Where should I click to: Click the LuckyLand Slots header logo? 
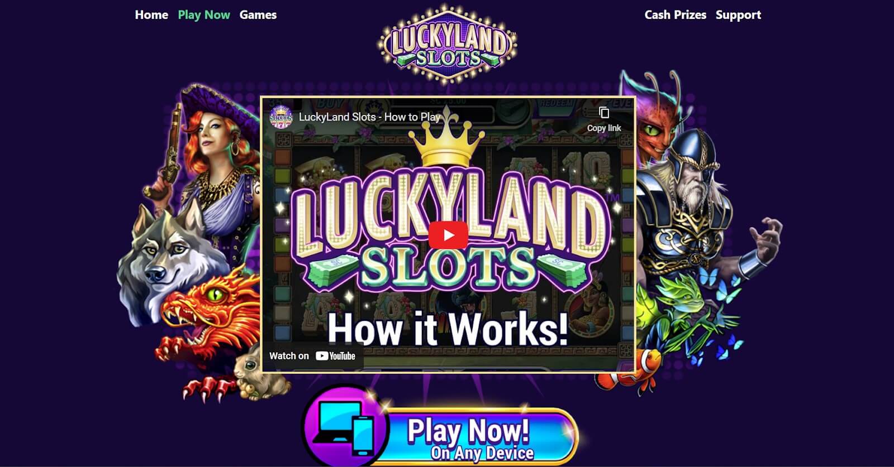coord(447,45)
